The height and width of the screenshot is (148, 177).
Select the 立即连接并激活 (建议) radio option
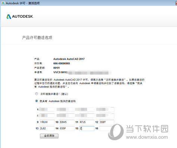coord(37,94)
